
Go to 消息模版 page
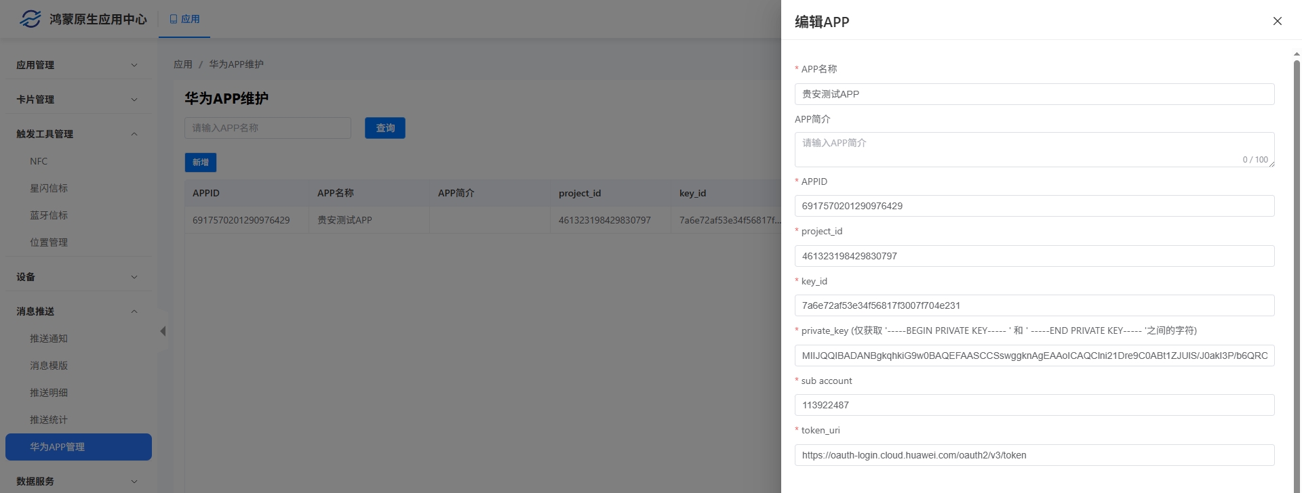(x=79, y=366)
